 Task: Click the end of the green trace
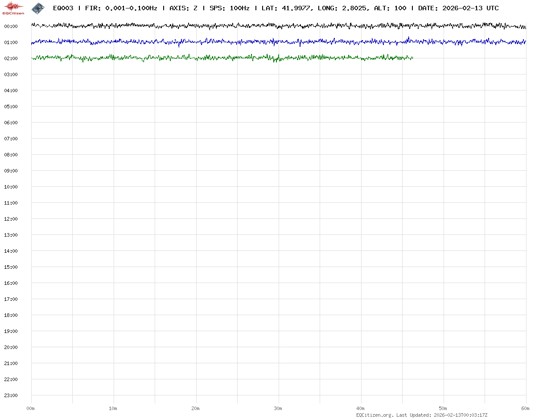coord(412,58)
